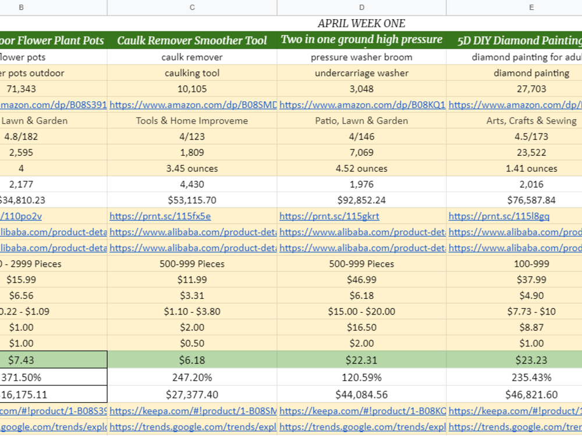Click the revenue cell $76,587.84
582x436 pixels.
point(514,200)
